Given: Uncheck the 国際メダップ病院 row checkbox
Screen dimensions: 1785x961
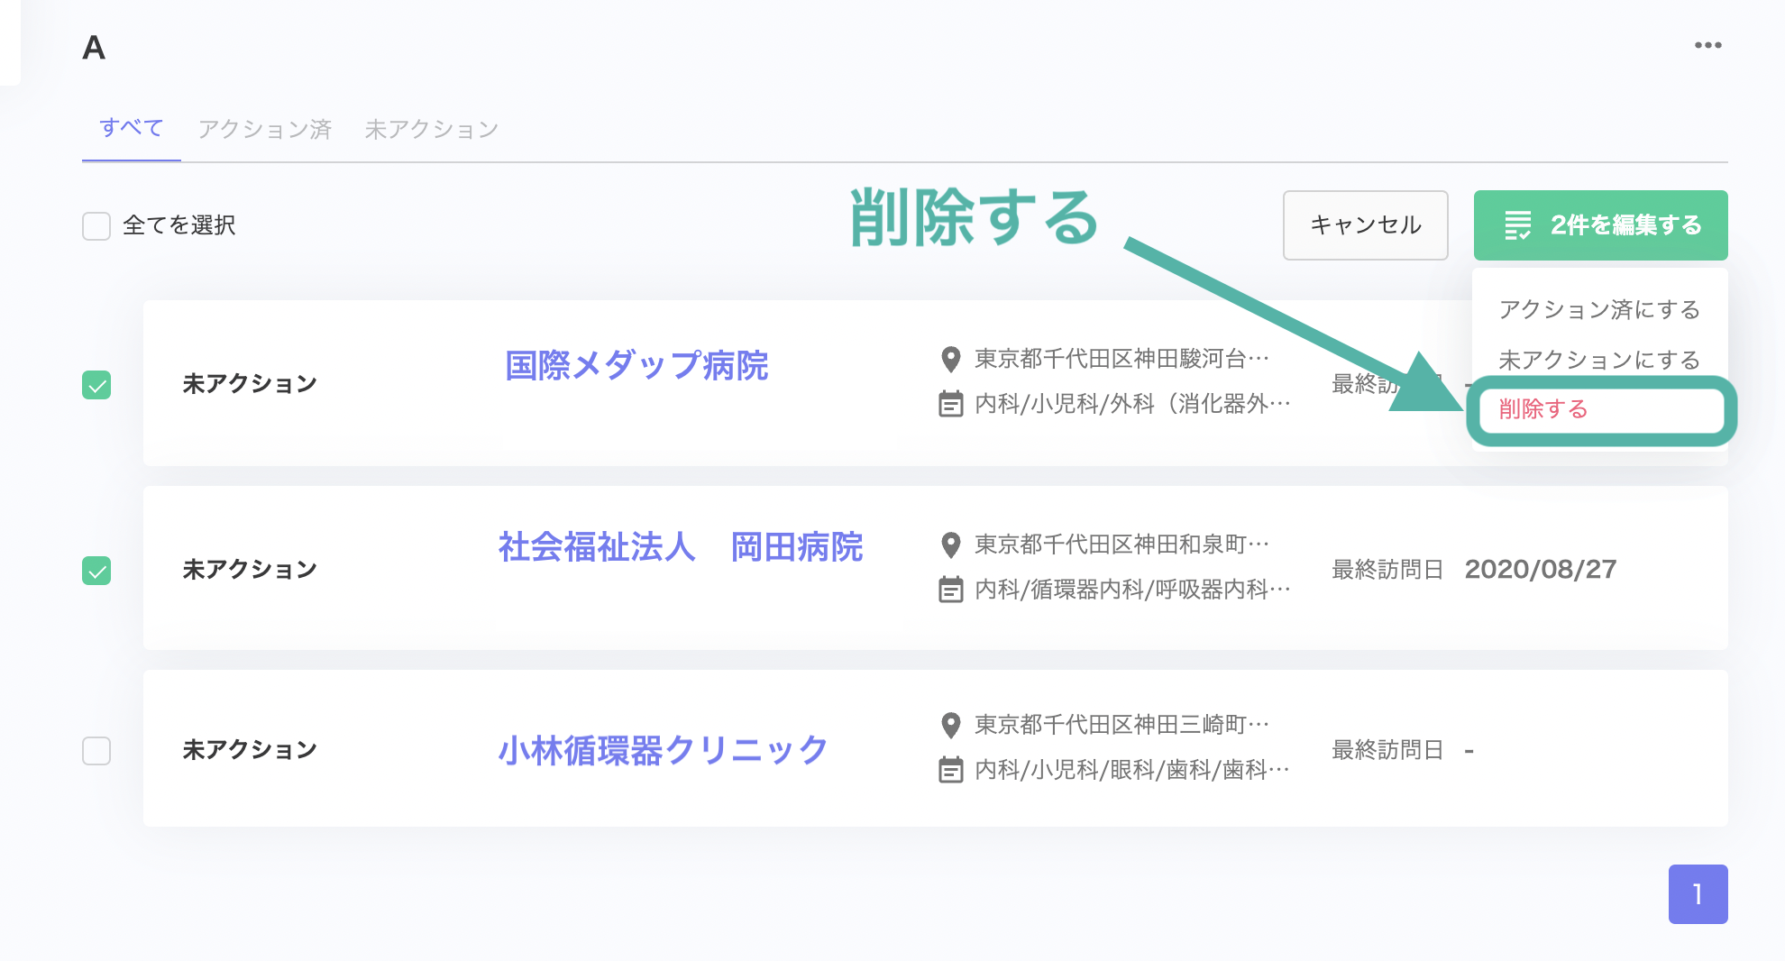Looking at the screenshot, I should click(96, 385).
